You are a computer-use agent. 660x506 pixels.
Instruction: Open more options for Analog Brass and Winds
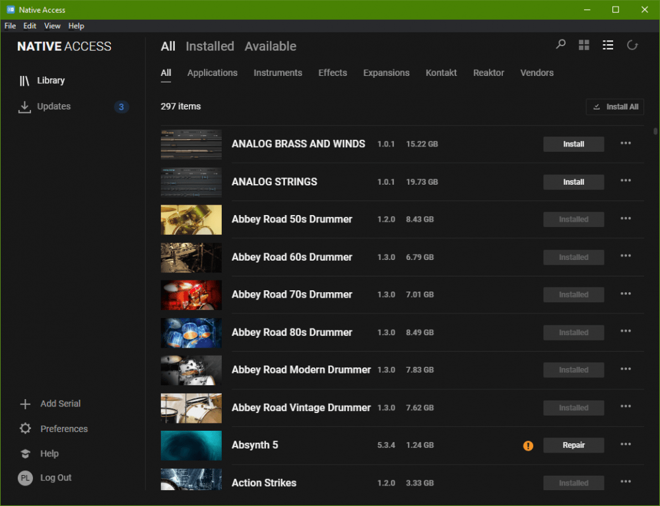click(x=626, y=143)
